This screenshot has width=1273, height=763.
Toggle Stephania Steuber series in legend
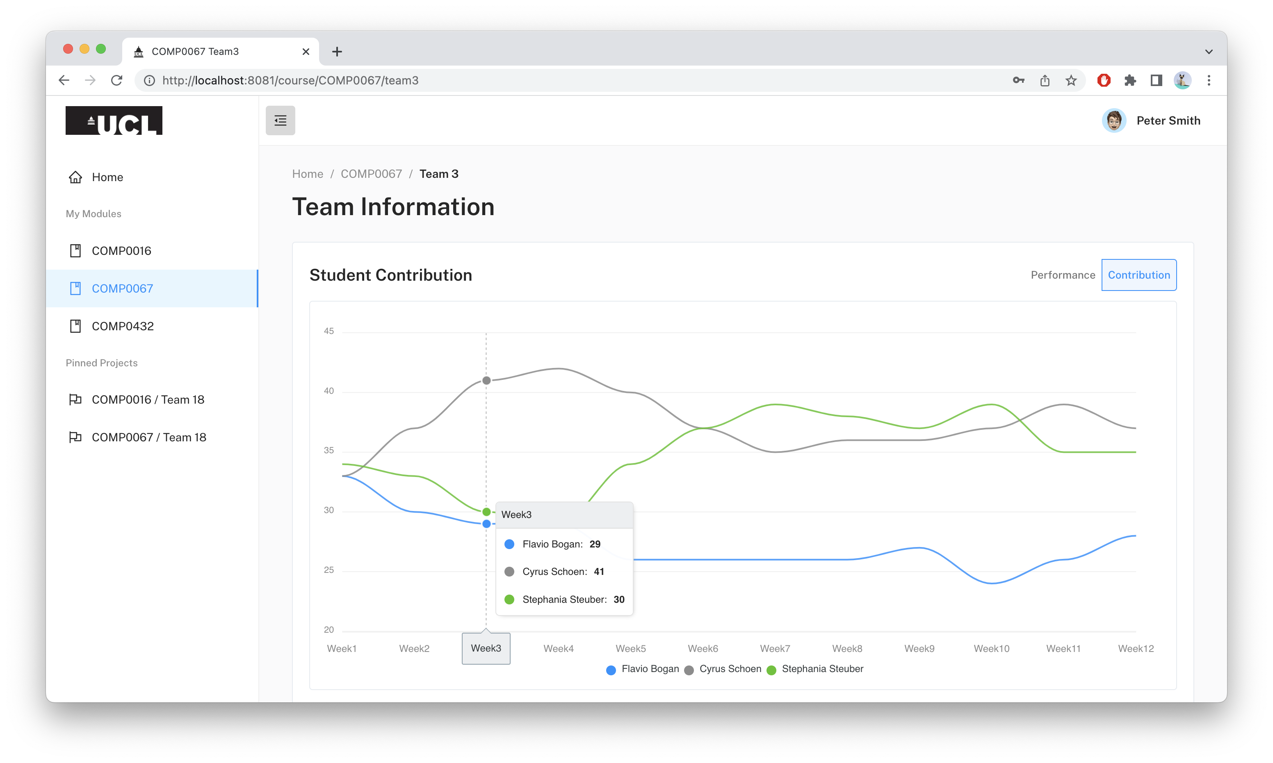coord(815,669)
